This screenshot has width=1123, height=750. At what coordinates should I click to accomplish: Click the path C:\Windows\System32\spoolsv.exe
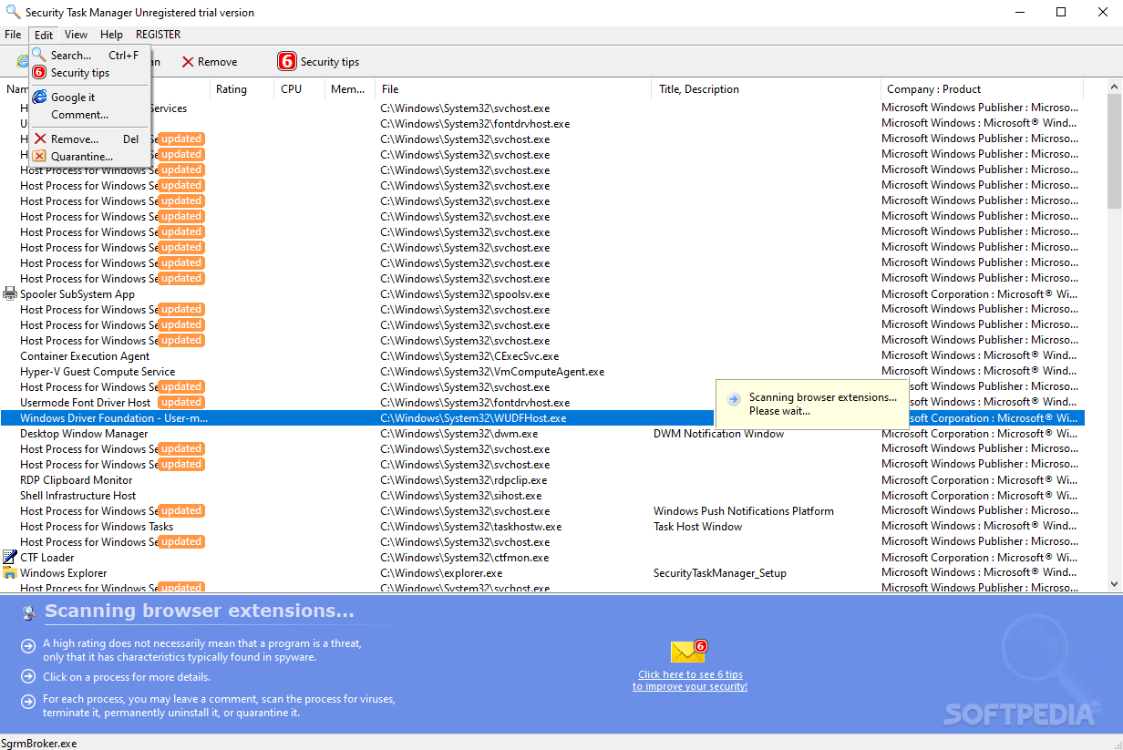pos(465,294)
